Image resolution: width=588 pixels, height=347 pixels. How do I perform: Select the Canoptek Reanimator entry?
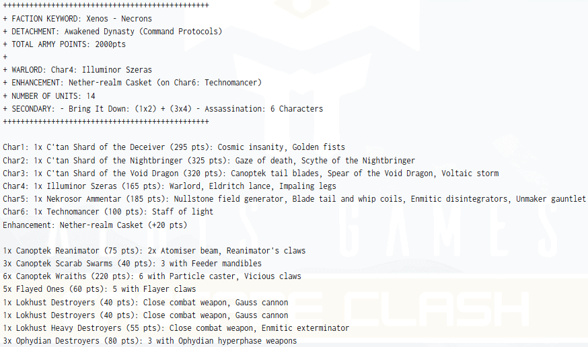[153, 251]
